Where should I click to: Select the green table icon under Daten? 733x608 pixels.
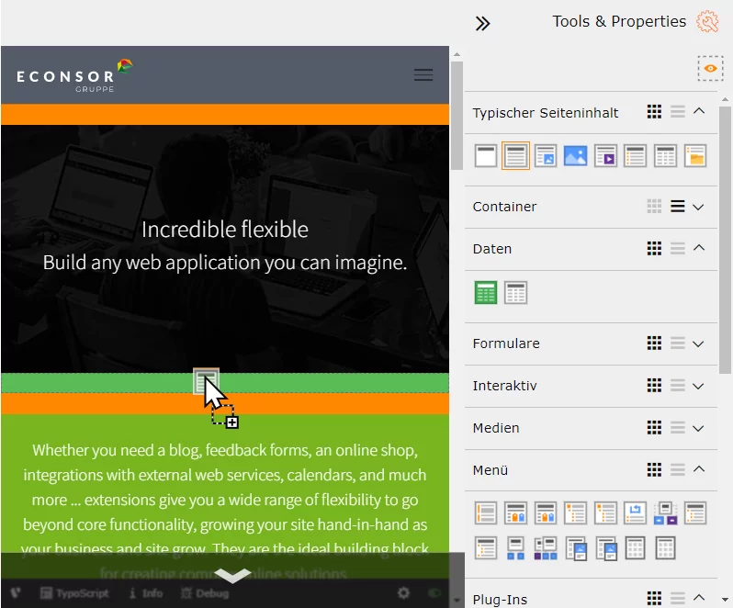tap(486, 293)
